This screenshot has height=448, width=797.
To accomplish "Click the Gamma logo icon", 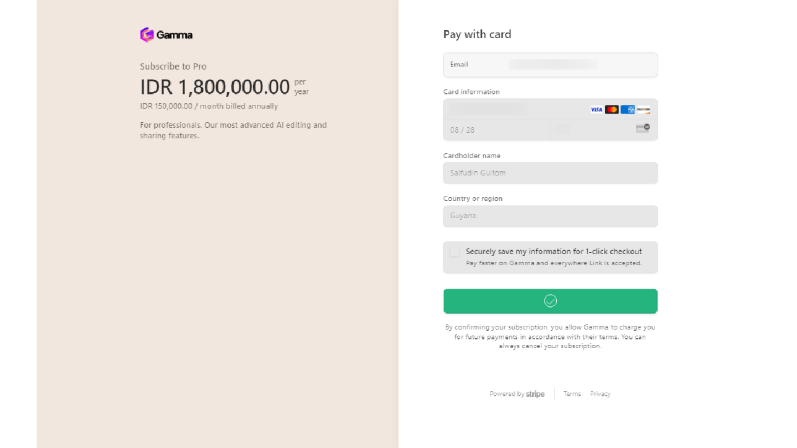I will [147, 35].
